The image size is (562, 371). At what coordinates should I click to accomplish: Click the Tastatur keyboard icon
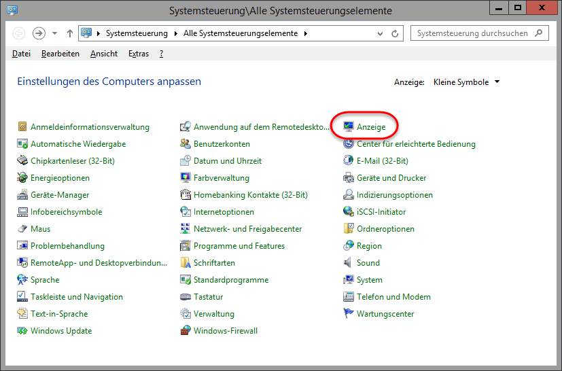(186, 297)
